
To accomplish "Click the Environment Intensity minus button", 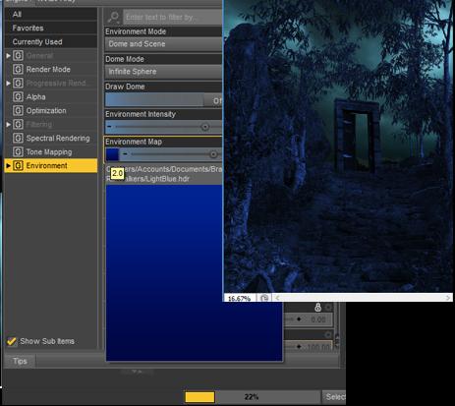I will click(x=109, y=127).
